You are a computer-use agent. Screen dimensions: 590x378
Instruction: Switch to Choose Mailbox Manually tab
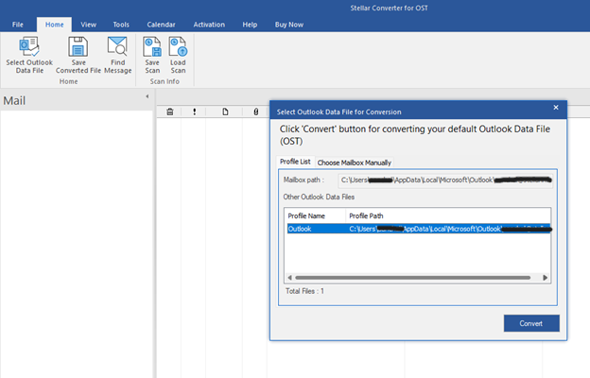[x=354, y=163]
